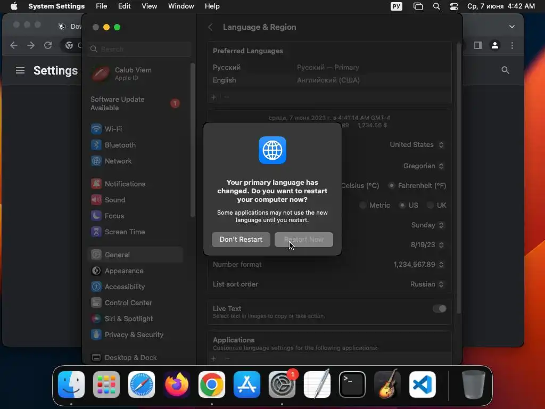Open the Help menu
This screenshot has width=545, height=409.
coord(212,6)
